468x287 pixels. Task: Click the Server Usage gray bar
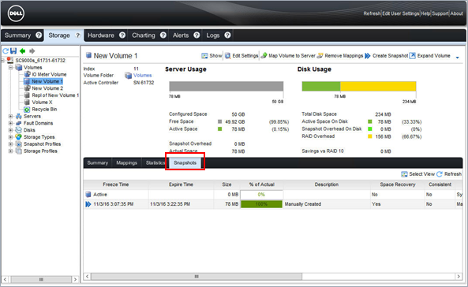[227, 86]
